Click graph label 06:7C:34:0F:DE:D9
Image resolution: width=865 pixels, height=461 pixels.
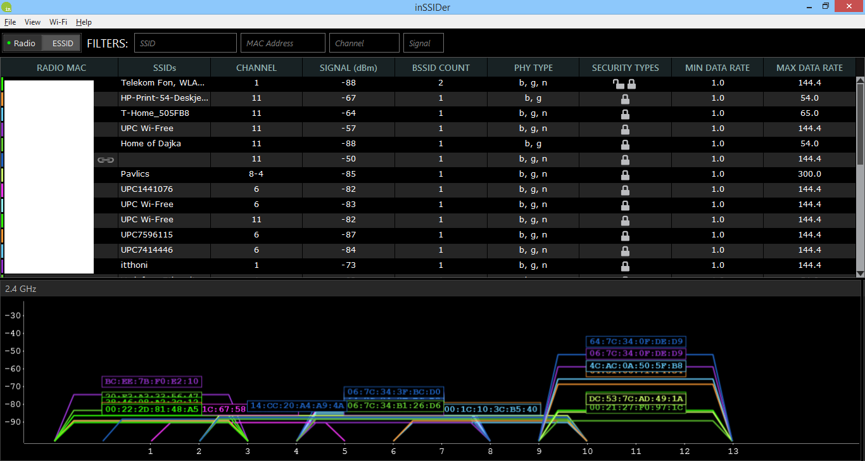(636, 353)
